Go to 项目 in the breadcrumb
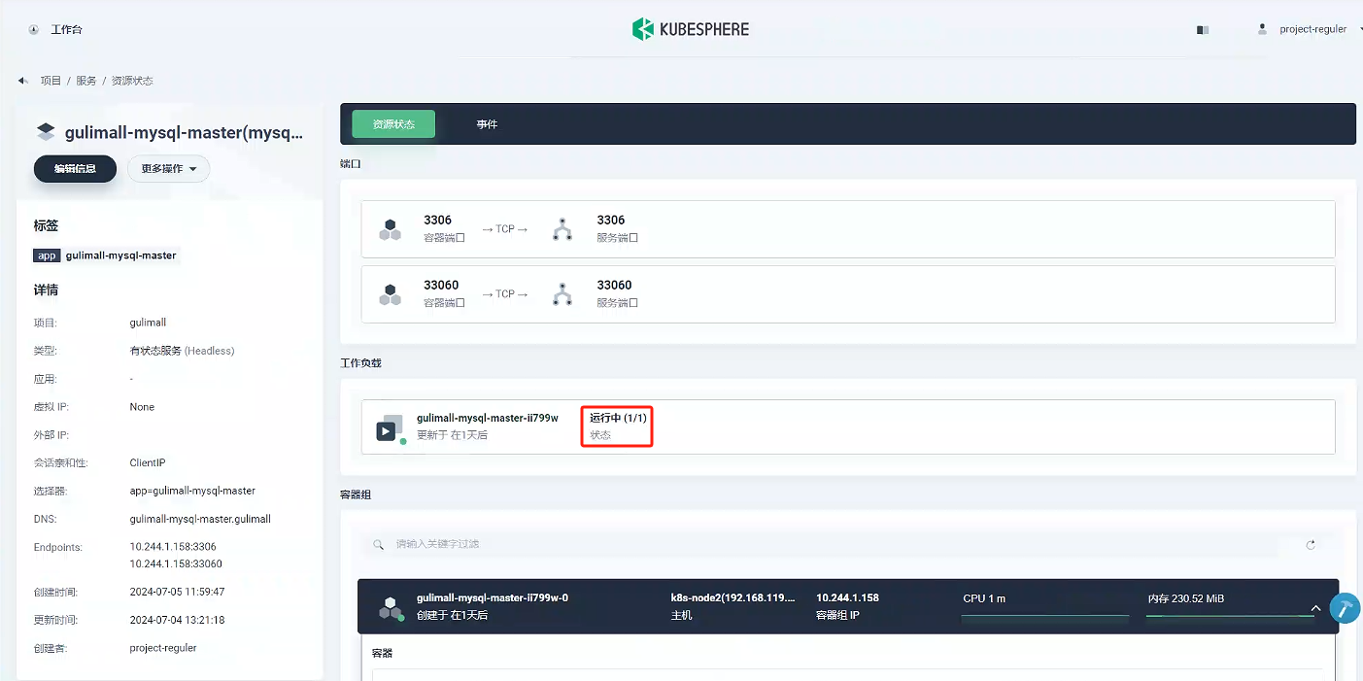 [x=51, y=81]
